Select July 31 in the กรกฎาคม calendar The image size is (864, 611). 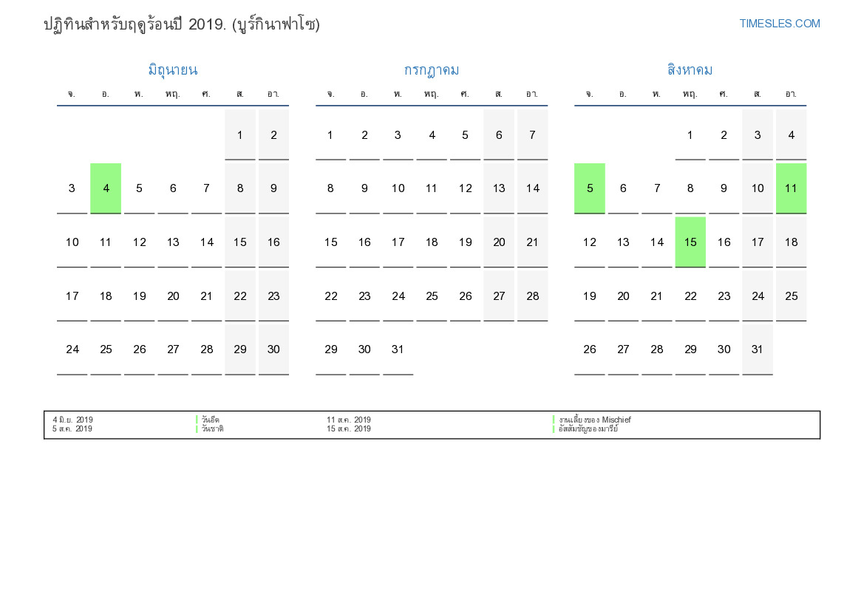398,349
